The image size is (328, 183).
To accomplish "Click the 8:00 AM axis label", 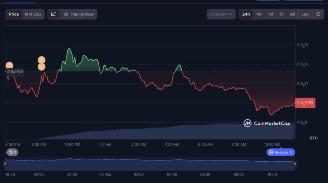I will point(239,144).
